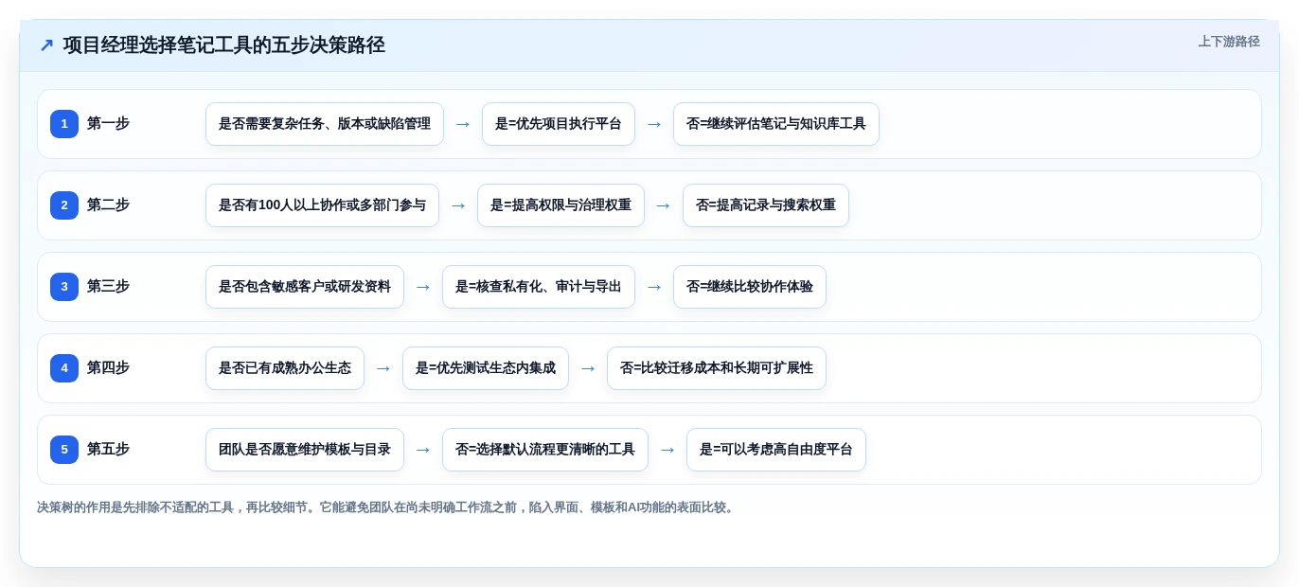This screenshot has height=587, width=1299.
Task: Click the footer note starting 决策树的作用是先排除
Action: pyautogui.click(x=385, y=507)
